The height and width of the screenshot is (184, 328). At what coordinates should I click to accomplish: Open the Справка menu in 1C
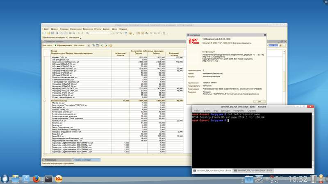pos(123,29)
